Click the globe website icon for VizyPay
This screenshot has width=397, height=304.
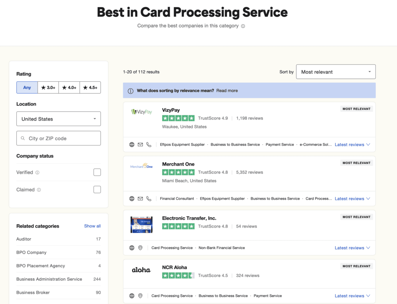[132, 145]
